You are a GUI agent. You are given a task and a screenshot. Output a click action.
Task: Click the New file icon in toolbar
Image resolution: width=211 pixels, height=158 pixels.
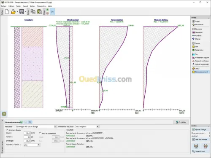click(x=7, y=12)
